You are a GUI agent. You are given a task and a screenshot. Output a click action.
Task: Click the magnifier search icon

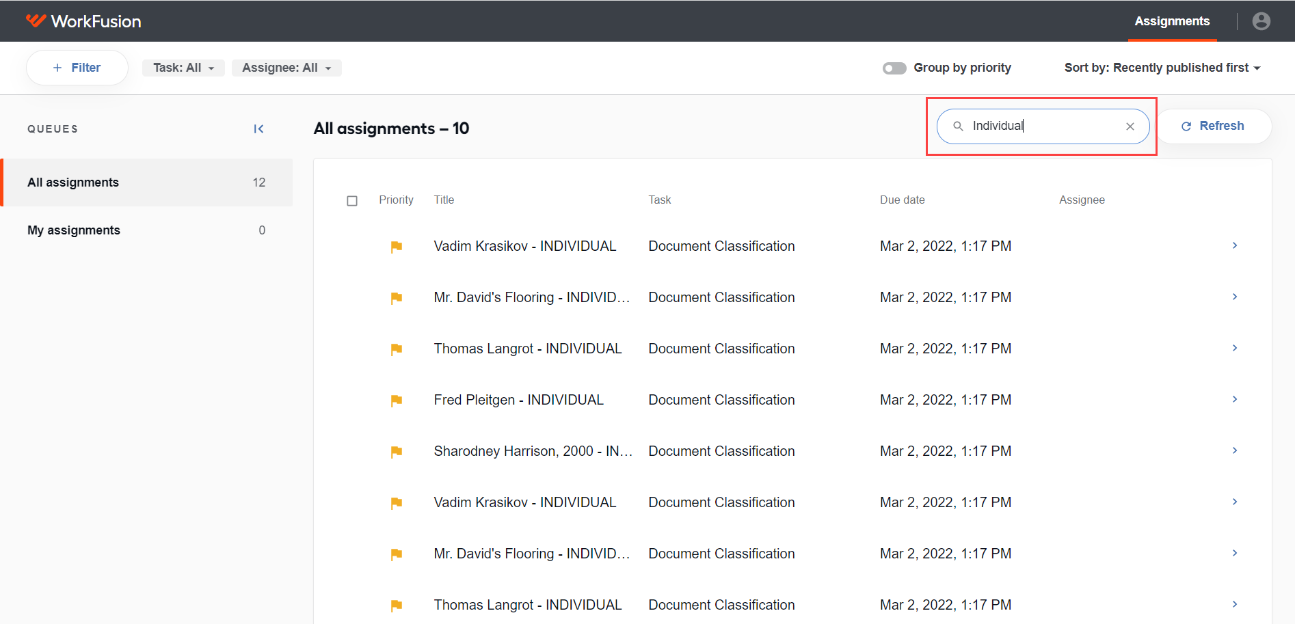958,126
